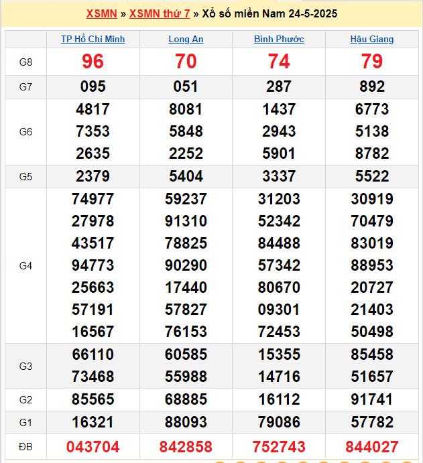Image resolution: width=423 pixels, height=463 pixels.
Task: Click the G6 number 4817
Action: tap(93, 109)
